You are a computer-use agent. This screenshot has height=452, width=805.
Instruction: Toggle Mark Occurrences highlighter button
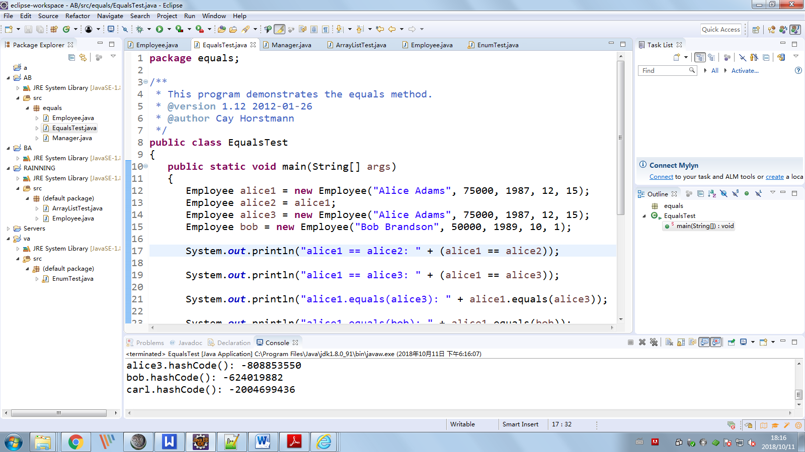279,29
